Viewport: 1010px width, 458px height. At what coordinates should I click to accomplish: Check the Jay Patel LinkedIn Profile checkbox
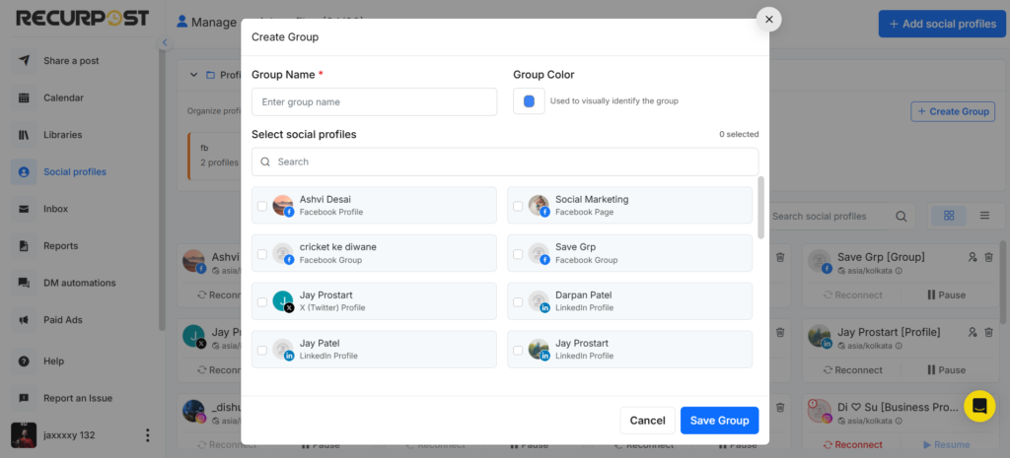click(262, 350)
